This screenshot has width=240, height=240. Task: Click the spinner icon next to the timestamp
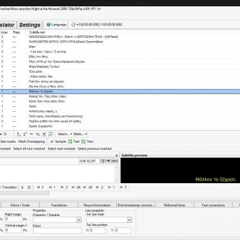(x=102, y=161)
